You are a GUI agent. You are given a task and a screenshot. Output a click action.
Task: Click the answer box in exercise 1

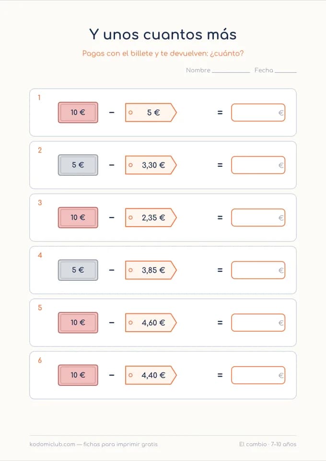258,112
